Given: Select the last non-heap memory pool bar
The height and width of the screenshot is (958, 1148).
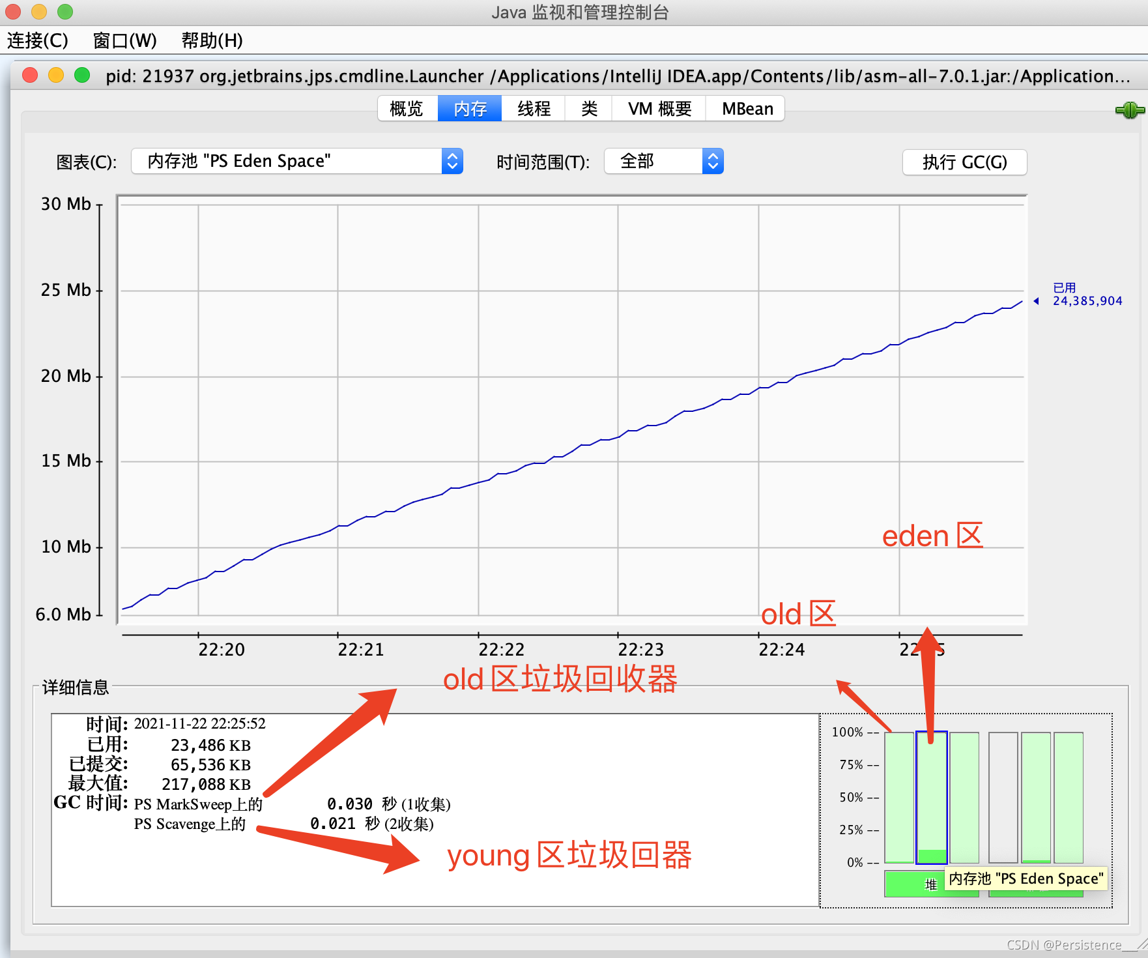Looking at the screenshot, I should pos(1069,798).
